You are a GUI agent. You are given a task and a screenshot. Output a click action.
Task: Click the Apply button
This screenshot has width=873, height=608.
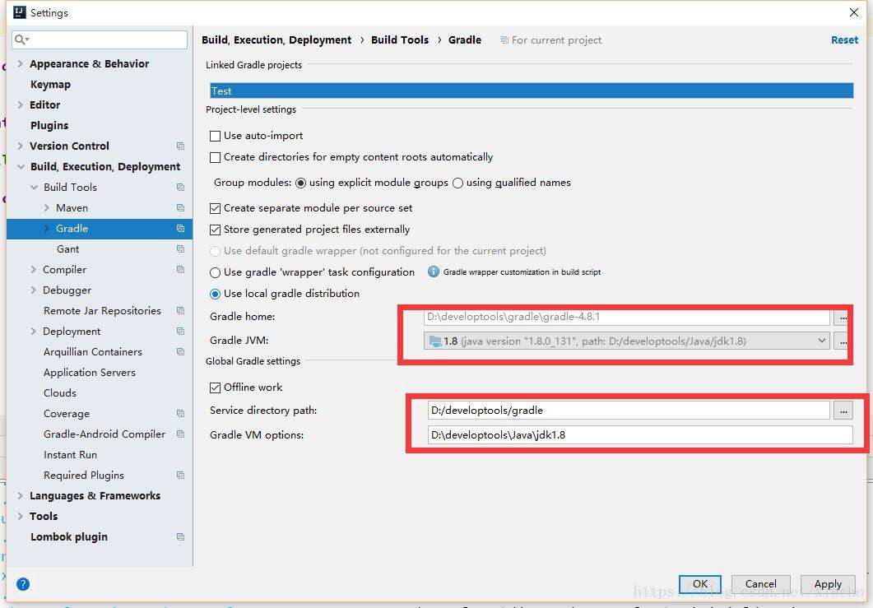tap(828, 583)
